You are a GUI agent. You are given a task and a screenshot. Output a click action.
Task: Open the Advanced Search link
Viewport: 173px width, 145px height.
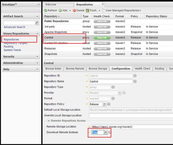tap(14, 27)
